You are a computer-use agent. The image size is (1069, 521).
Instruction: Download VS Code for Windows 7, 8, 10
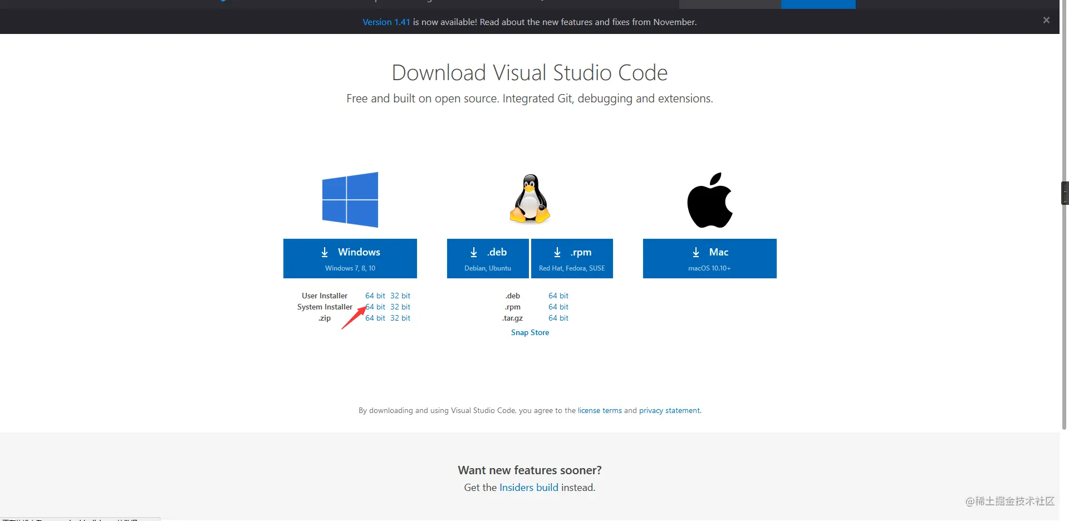coord(350,258)
